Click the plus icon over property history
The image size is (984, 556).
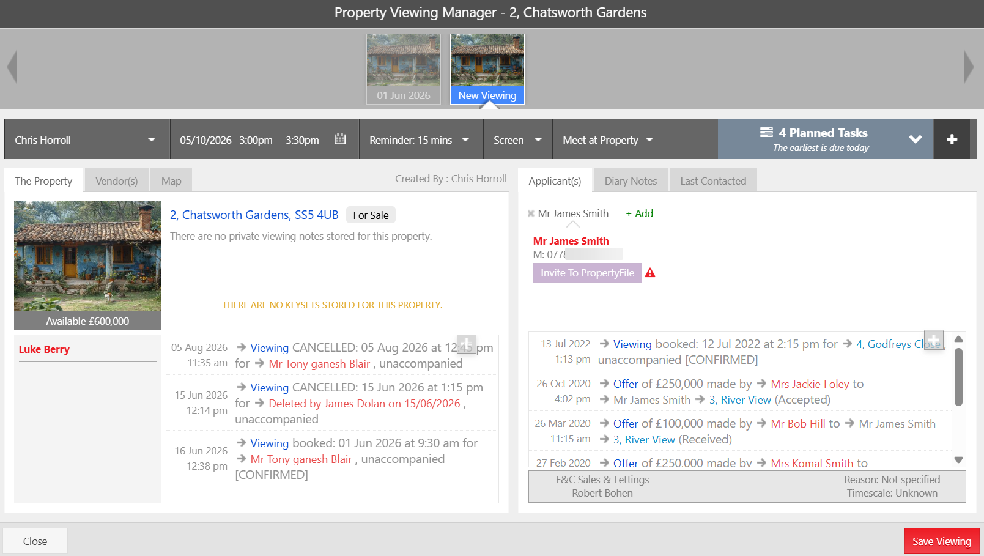tap(467, 344)
